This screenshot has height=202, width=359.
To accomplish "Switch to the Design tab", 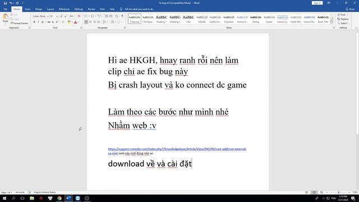I will pos(39,9).
